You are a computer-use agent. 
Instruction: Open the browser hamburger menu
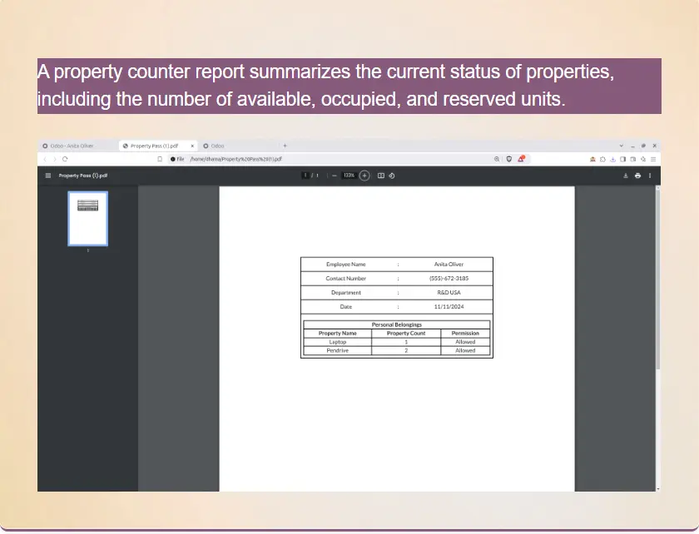point(653,159)
